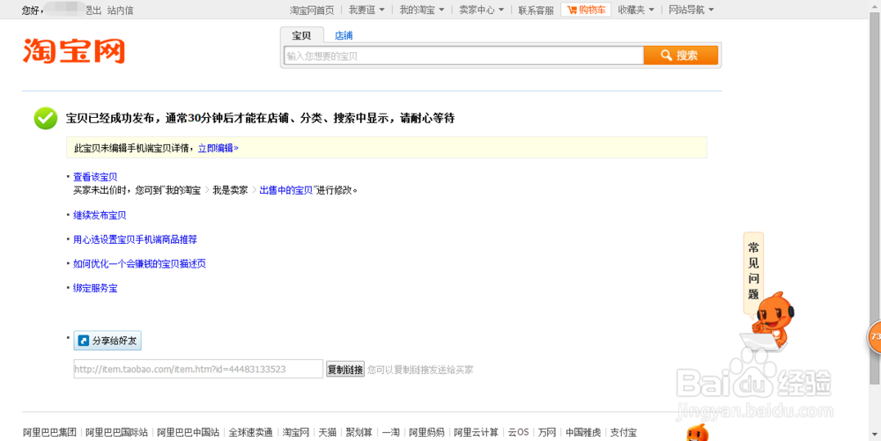
Task: Click footer link 阿里妈妈
Action: (427, 432)
